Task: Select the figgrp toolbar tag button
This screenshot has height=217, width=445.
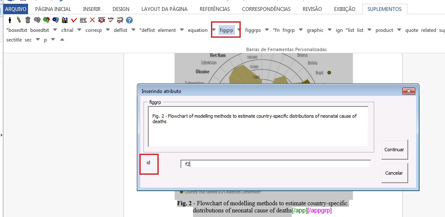Action: (226, 30)
